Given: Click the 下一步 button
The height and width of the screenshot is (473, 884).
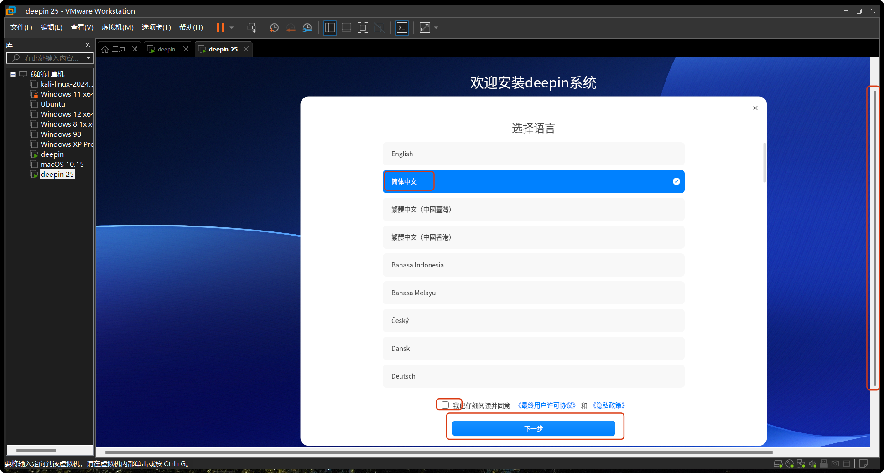Looking at the screenshot, I should point(533,428).
